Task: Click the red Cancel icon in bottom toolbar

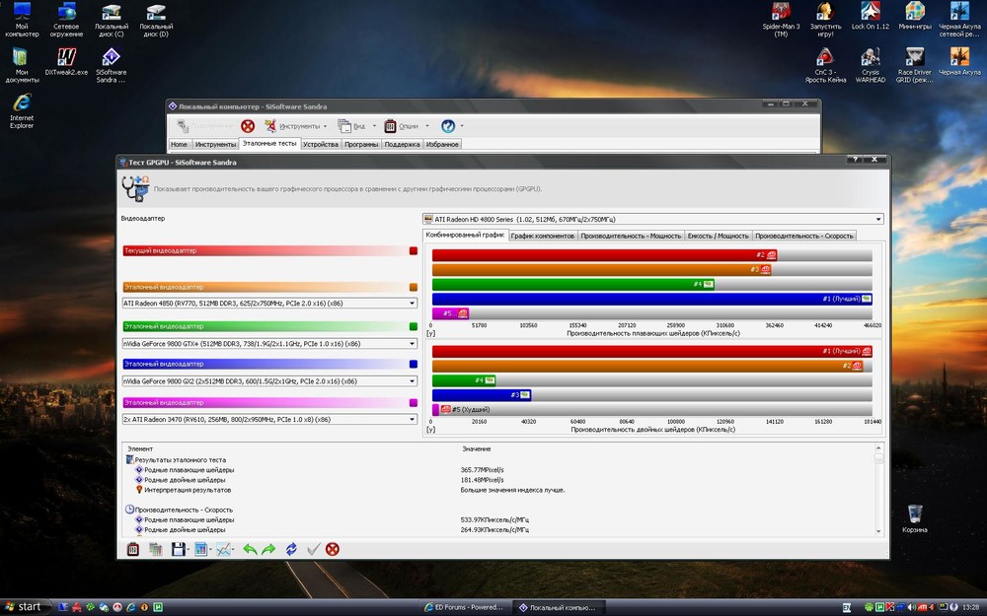Action: (333, 549)
